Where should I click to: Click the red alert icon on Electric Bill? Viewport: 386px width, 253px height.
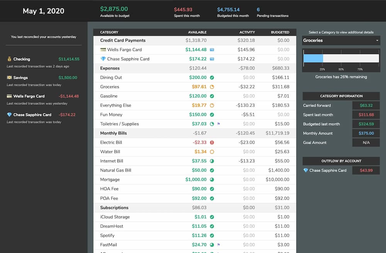click(212, 143)
